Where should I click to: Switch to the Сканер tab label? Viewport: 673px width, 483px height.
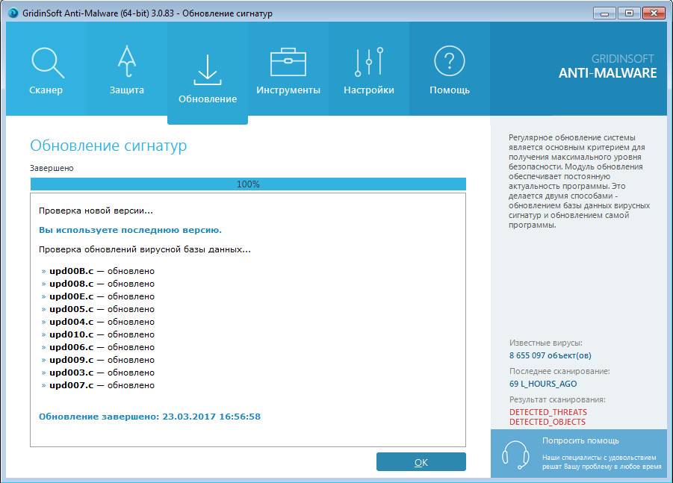(46, 90)
